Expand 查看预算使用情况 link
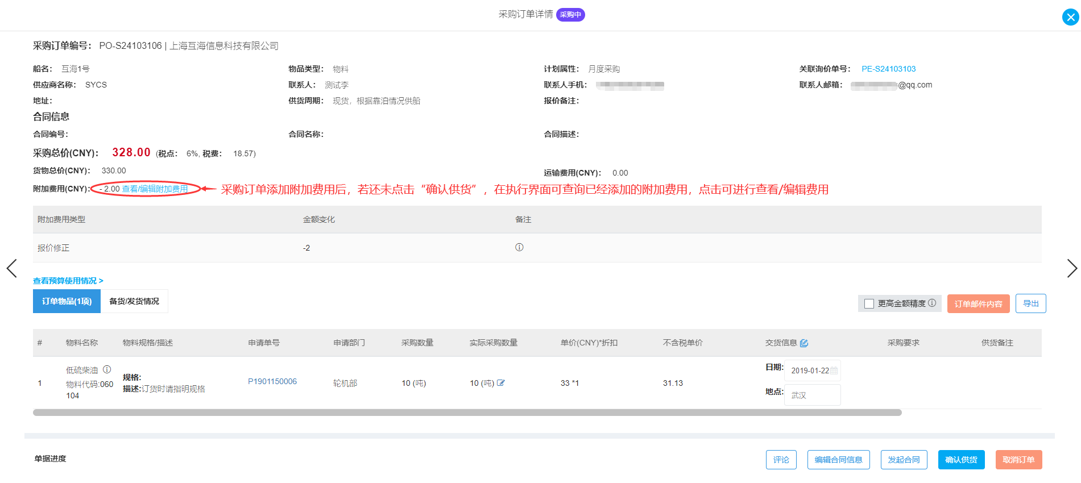Image resolution: width=1081 pixels, height=483 pixels. click(x=68, y=281)
